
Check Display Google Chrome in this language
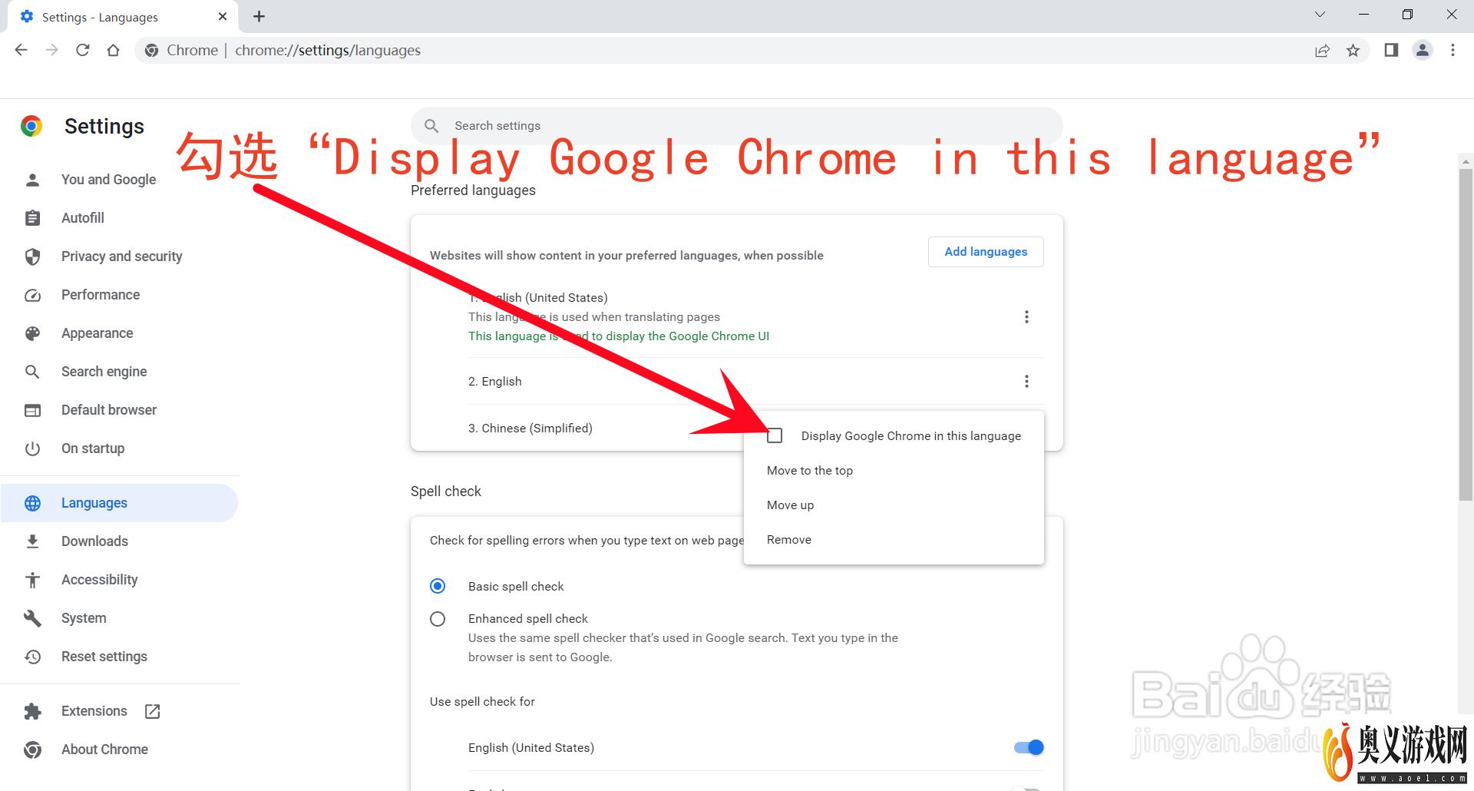[x=775, y=435]
